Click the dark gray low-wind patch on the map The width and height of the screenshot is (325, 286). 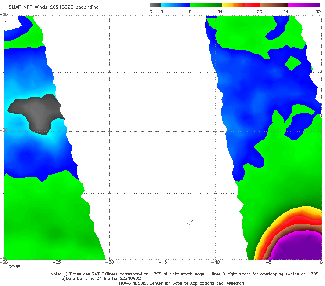(x=37, y=113)
